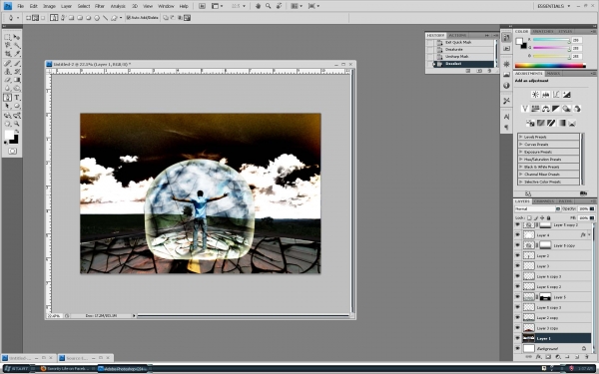Click the Windows Start button
The width and height of the screenshot is (599, 374).
click(x=16, y=369)
